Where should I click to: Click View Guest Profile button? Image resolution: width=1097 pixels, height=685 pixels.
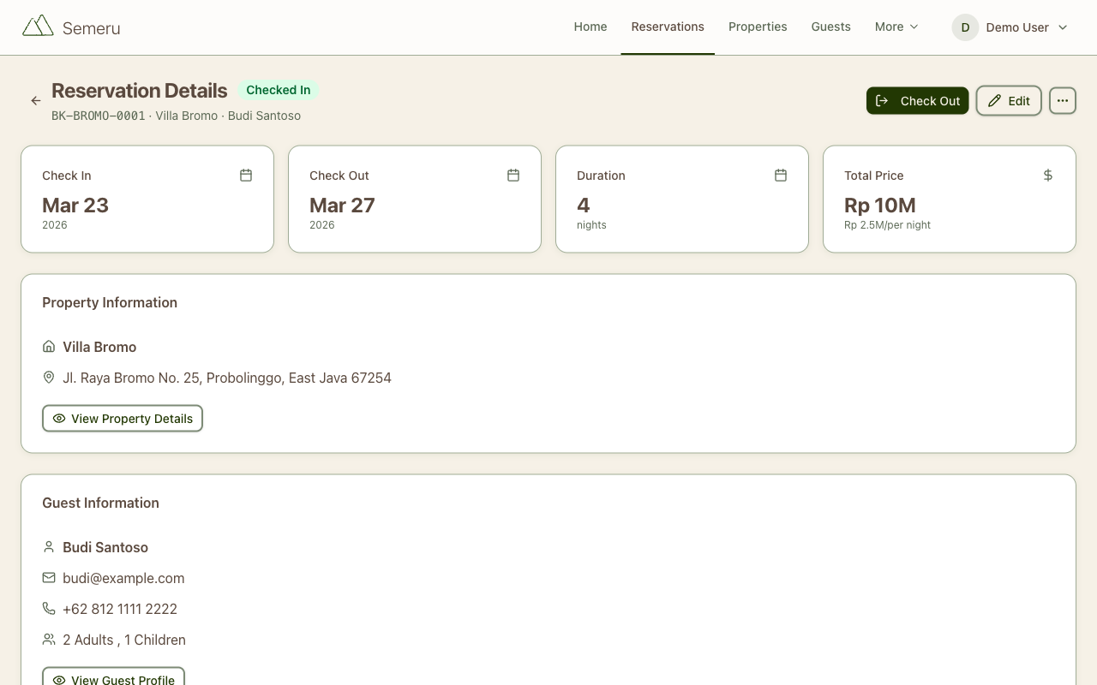click(x=113, y=679)
